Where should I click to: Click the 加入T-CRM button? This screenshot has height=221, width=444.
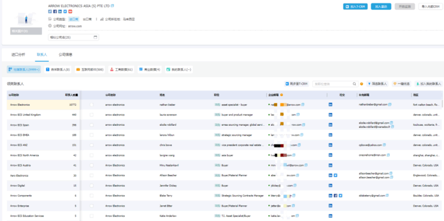click(x=355, y=6)
